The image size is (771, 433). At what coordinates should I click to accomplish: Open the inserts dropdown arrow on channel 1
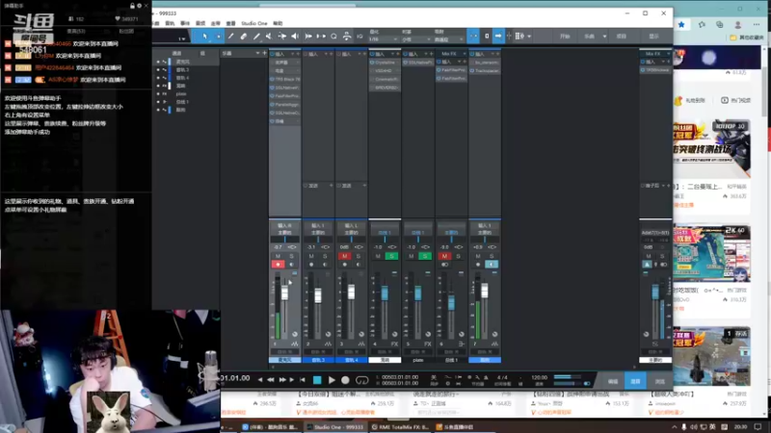coord(292,54)
